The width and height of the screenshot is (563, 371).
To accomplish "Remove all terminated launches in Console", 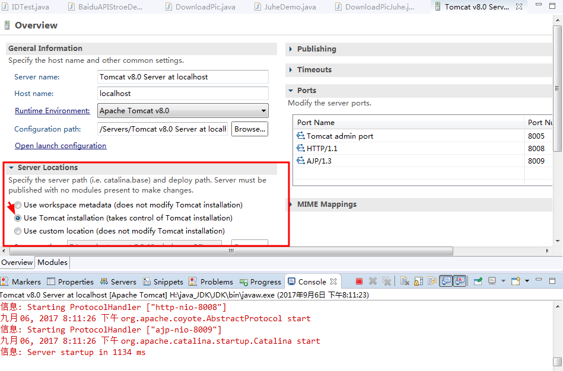I will click(386, 282).
